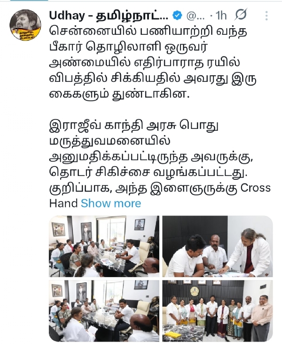This screenshot has width=282, height=344.
Task: Click the Udhay display name
Action: click(x=109, y=16)
